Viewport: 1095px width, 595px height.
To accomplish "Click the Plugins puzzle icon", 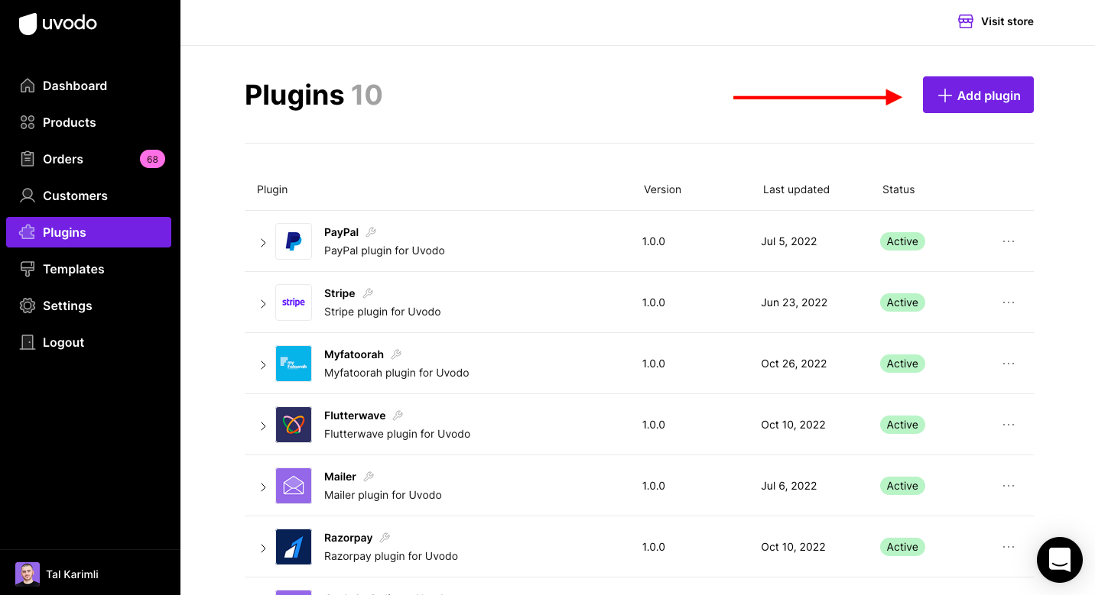I will (x=28, y=232).
